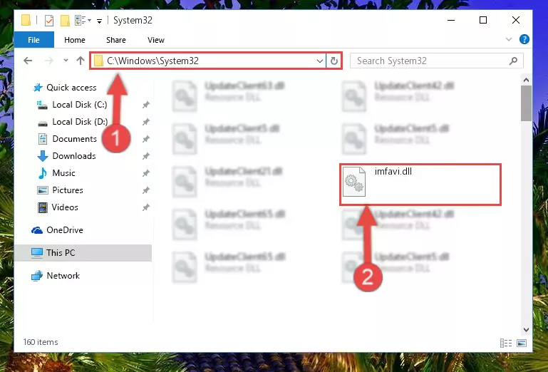The image size is (548, 372).
Task: Click the address bar path C:\Windows\System32
Action: [x=152, y=61]
